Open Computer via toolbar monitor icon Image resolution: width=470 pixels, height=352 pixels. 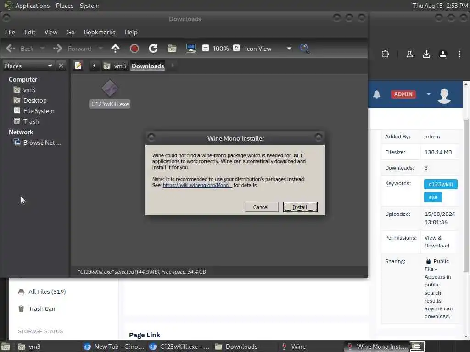coord(191,49)
